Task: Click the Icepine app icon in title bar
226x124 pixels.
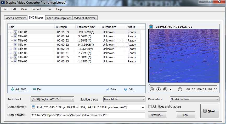Action: (x=3, y=2)
